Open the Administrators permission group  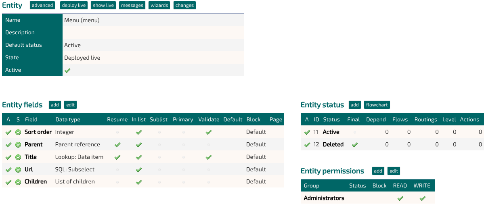coord(324,198)
